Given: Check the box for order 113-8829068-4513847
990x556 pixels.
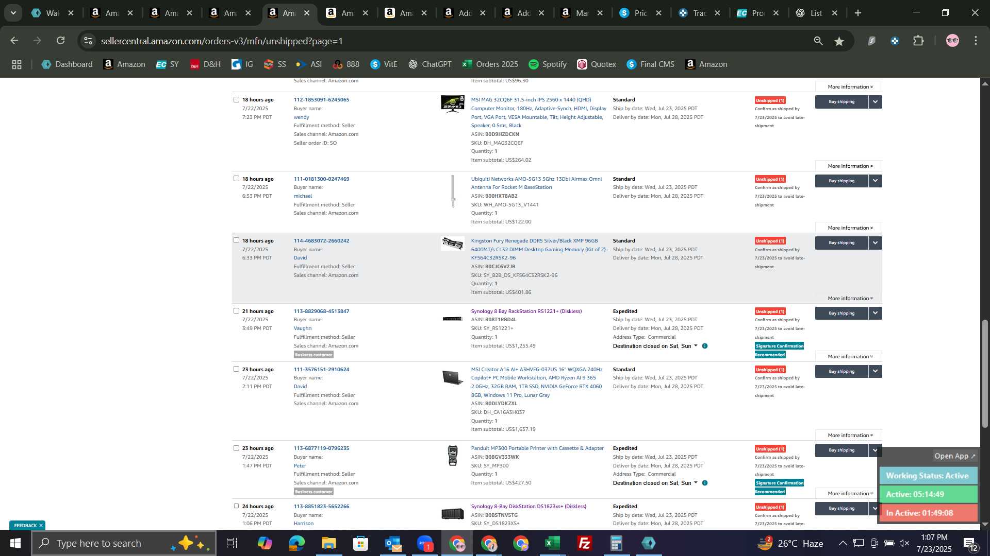Looking at the screenshot, I should (236, 311).
